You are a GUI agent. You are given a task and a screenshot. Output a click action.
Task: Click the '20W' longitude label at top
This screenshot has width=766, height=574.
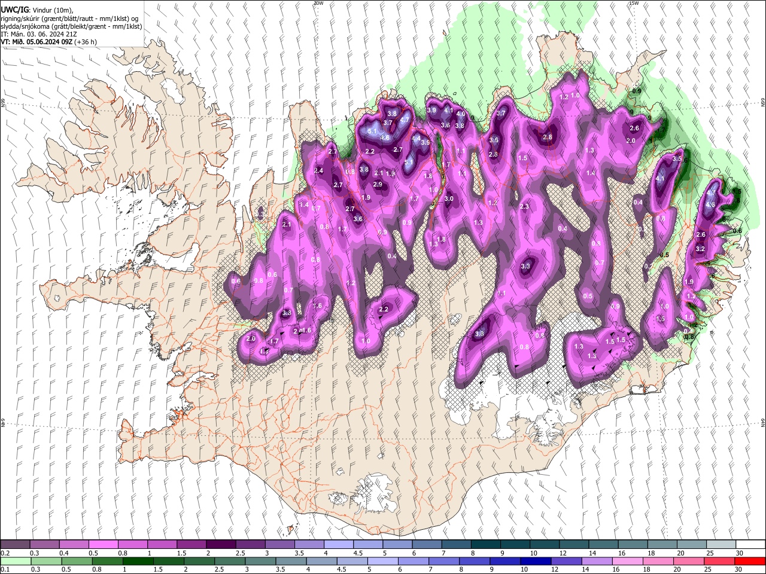pos(318,3)
